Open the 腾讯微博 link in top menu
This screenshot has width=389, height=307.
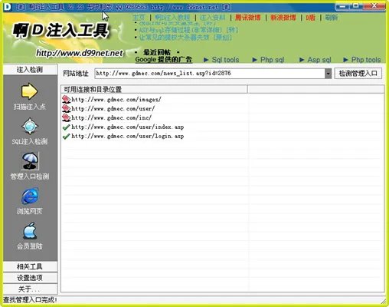(x=248, y=18)
